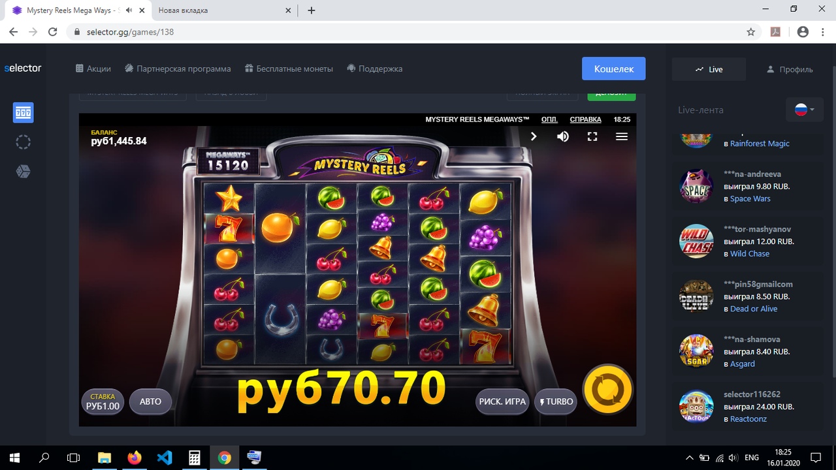Screen dimensions: 836x470
Task: Go forward in the browser
Action: coord(33,32)
